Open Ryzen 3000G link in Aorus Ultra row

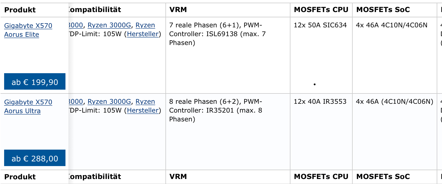[x=109, y=102]
